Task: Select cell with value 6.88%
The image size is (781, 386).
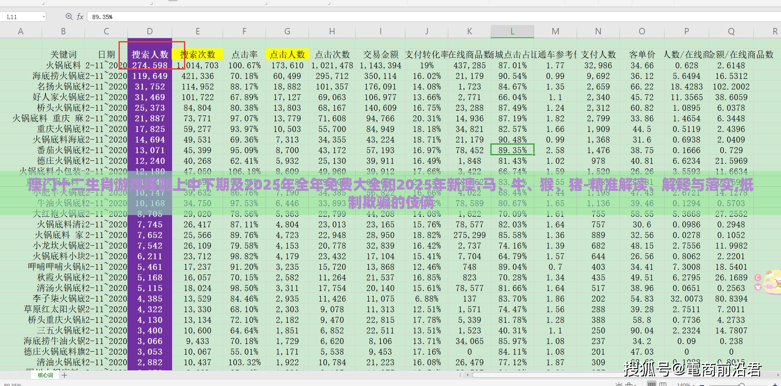Action: tap(427, 299)
